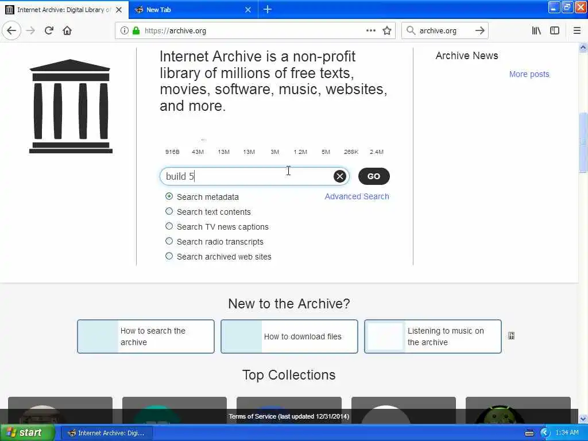Click the Windows start button
Image resolution: width=588 pixels, height=441 pixels.
[27, 433]
